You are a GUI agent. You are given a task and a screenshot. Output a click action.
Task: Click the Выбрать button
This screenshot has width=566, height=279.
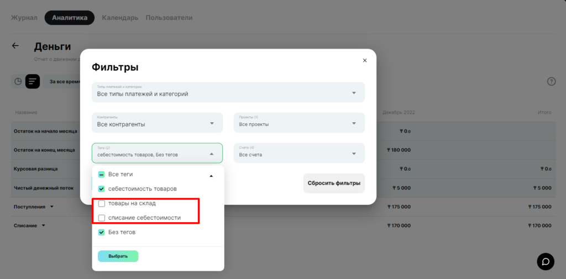coord(118,256)
